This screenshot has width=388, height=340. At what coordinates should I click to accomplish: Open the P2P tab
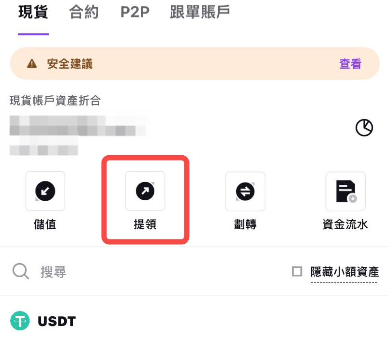135,12
